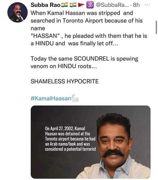Open the three-dot more options menu
The image size is (158, 180).
click(147, 5)
